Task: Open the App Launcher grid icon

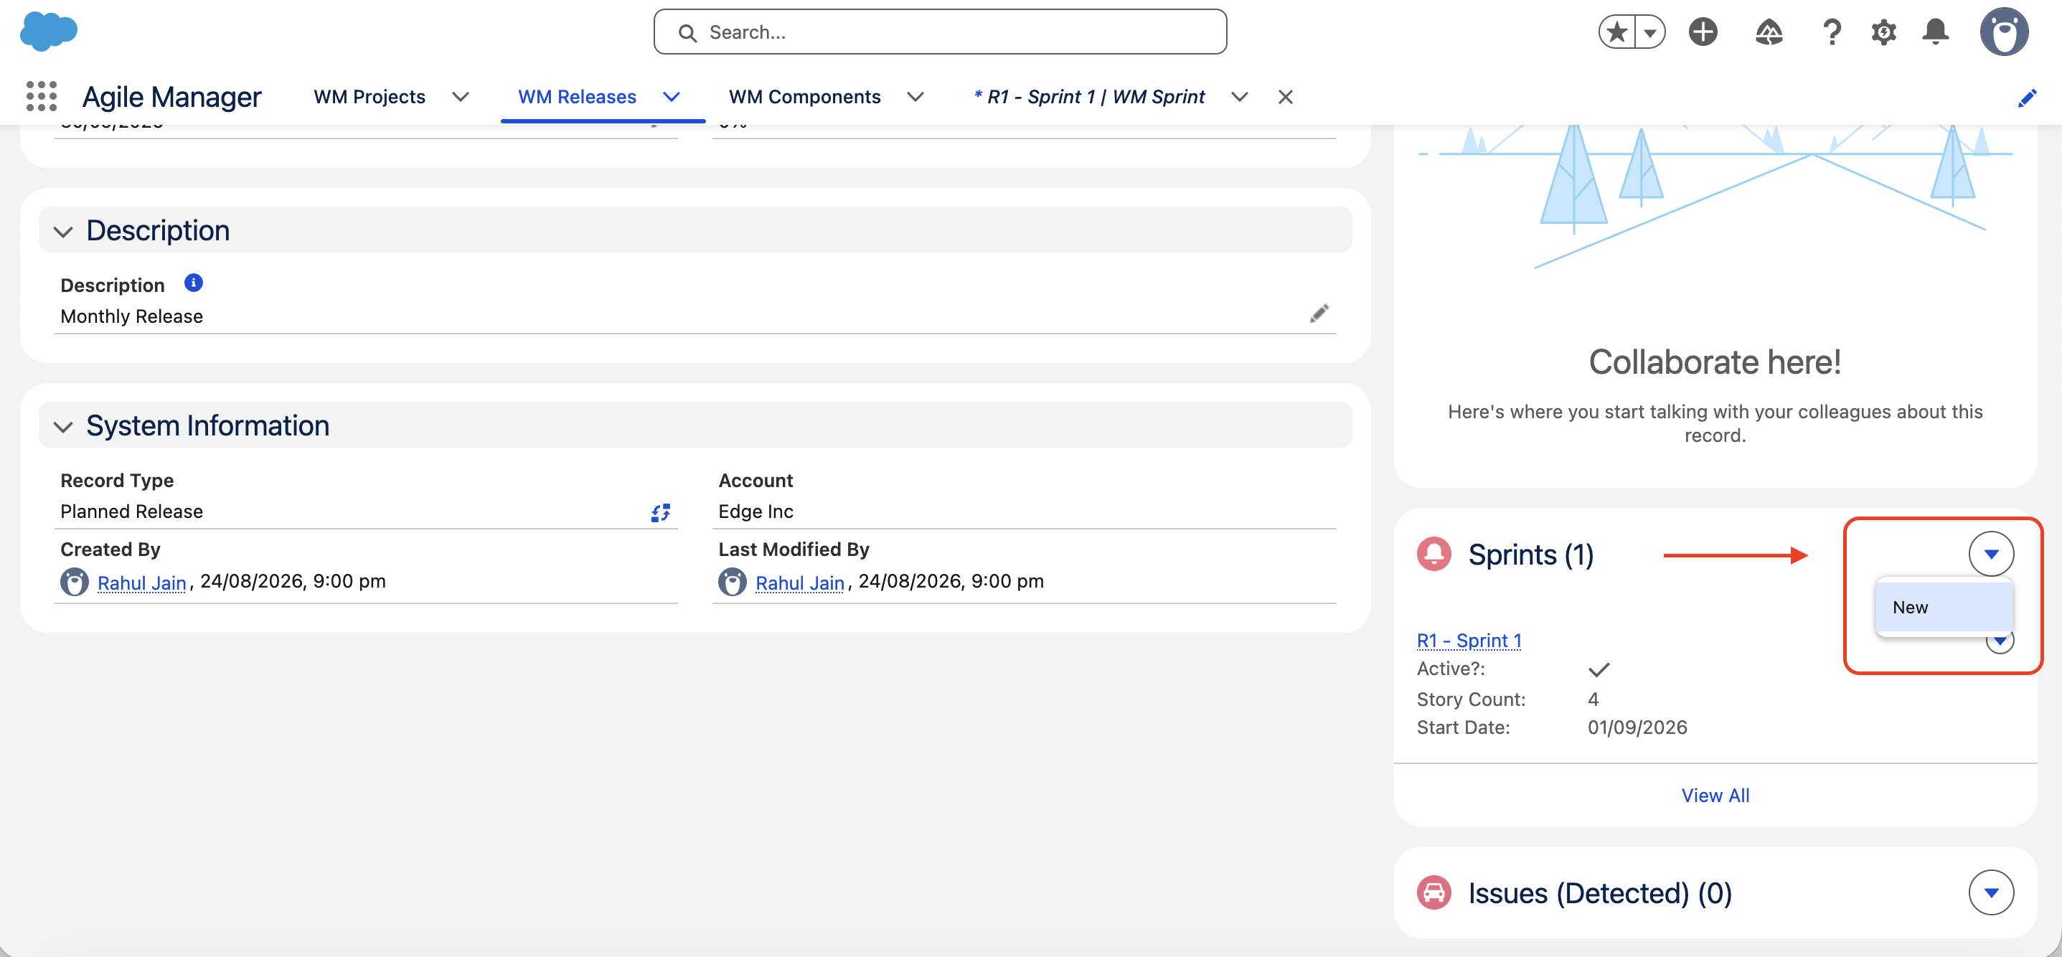Action: [42, 97]
